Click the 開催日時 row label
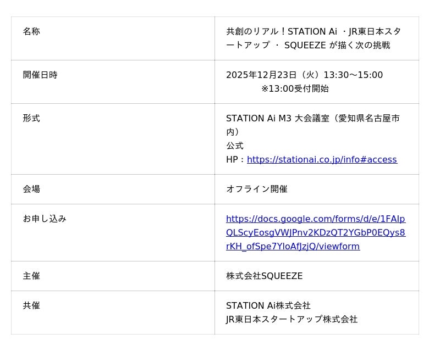Image resolution: width=440 pixels, height=351 pixels. point(40,75)
